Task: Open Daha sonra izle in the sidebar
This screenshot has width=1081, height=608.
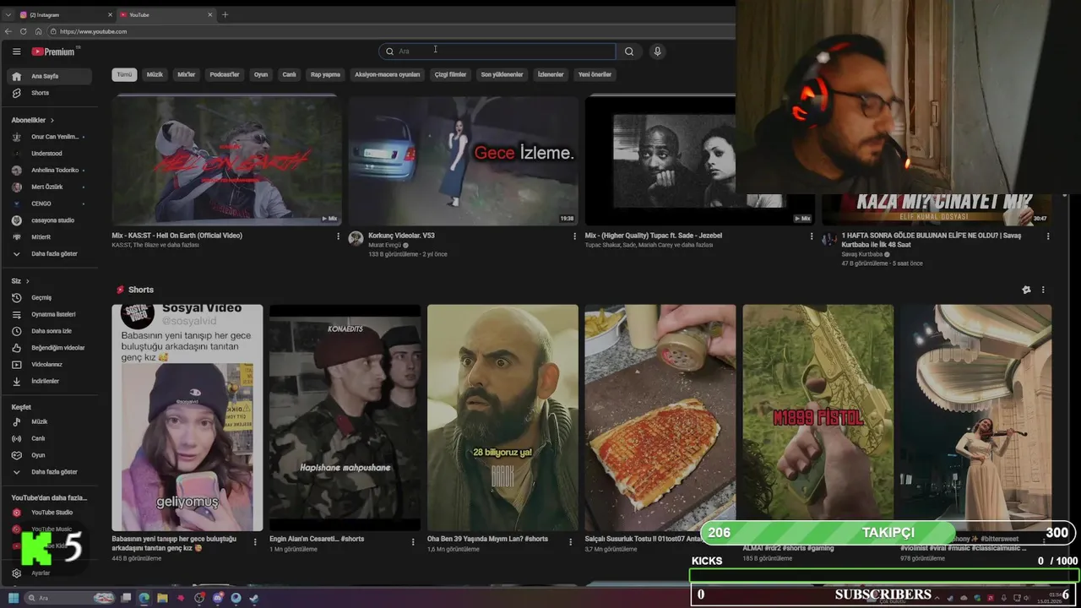Action: point(49,331)
